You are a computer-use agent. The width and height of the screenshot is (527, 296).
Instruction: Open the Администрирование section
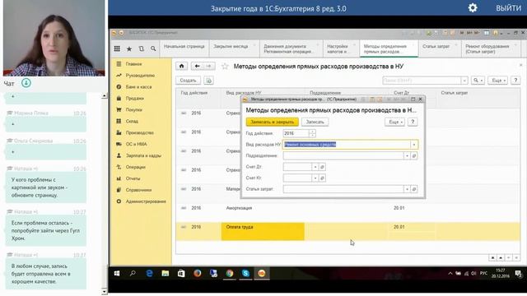point(146,201)
